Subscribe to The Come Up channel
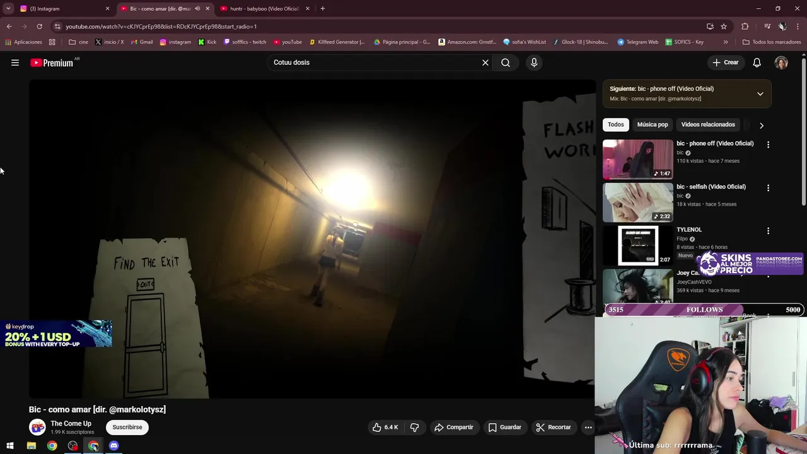This screenshot has width=807, height=454. tap(127, 427)
